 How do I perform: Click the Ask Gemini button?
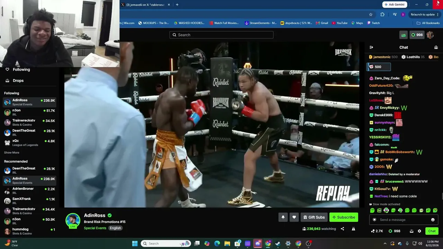click(395, 4)
